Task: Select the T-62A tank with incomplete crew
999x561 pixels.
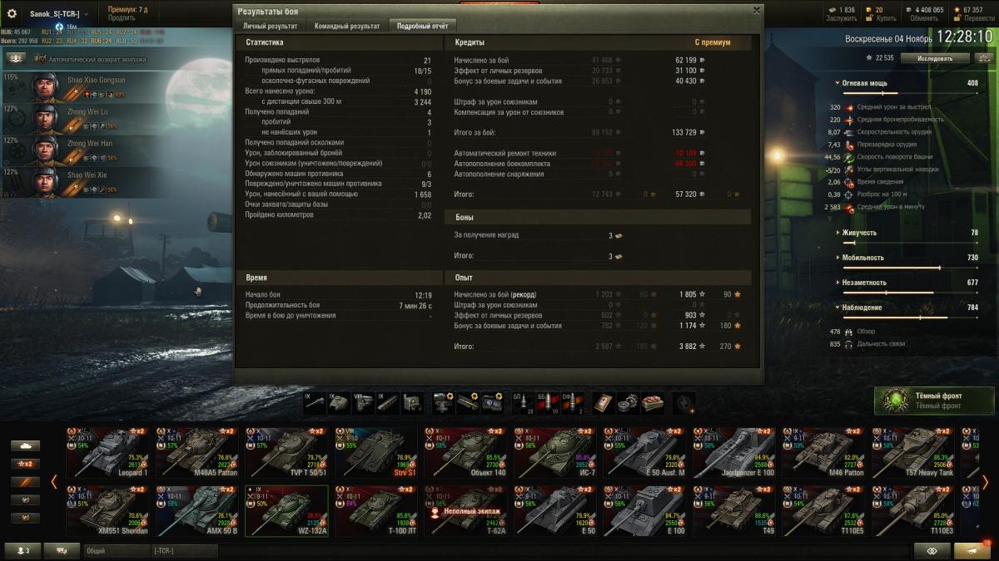Action: tap(466, 510)
